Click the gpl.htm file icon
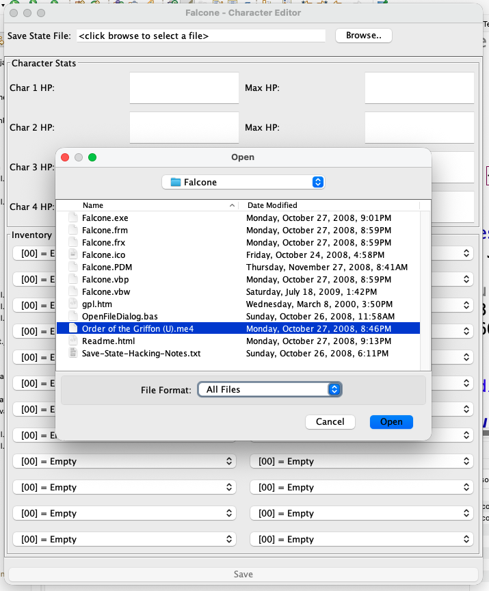Viewport: 489px width, 591px height. 73,304
